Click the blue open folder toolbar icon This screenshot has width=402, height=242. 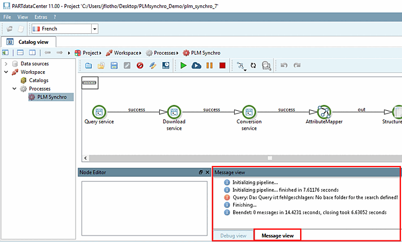[88, 65]
